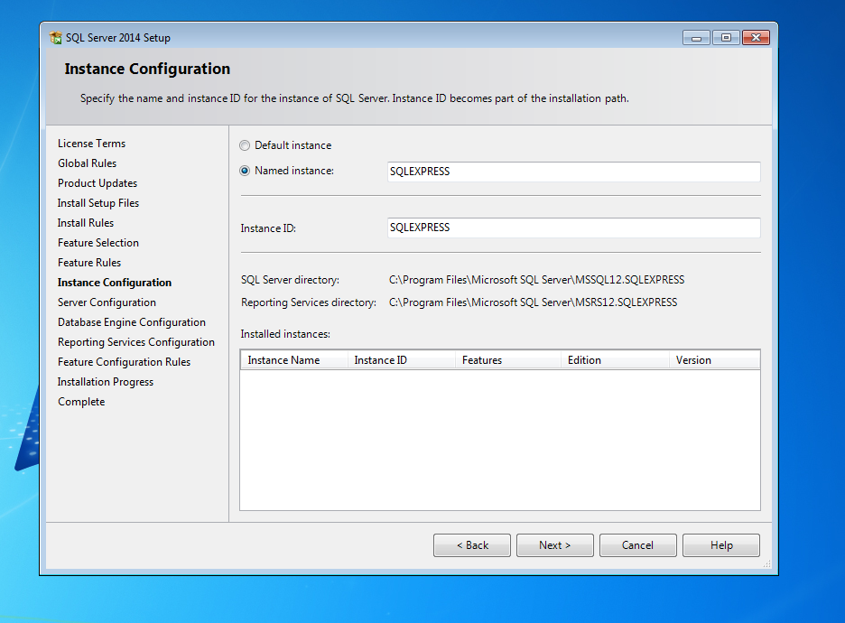
Task: Select Database Engine Configuration step
Action: tap(132, 321)
